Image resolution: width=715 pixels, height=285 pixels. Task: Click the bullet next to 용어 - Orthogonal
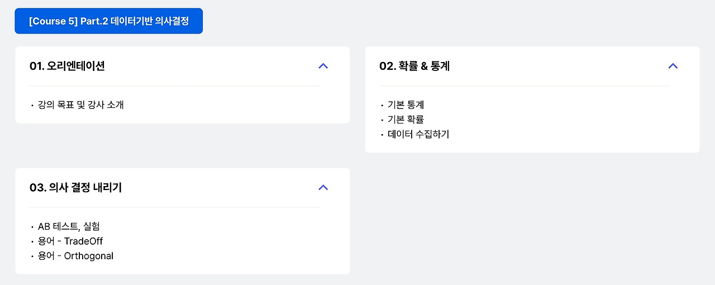[x=32, y=256]
